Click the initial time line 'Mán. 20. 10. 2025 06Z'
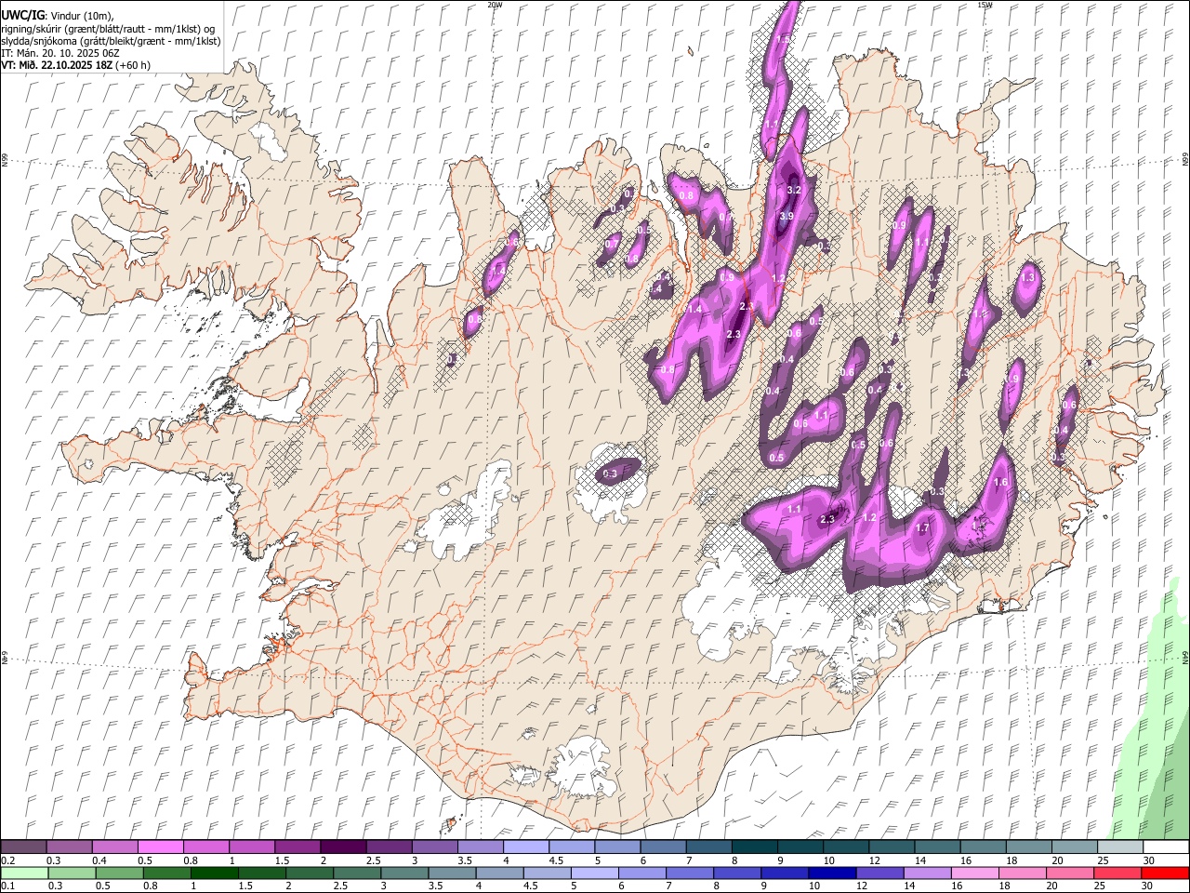 (x=66, y=53)
